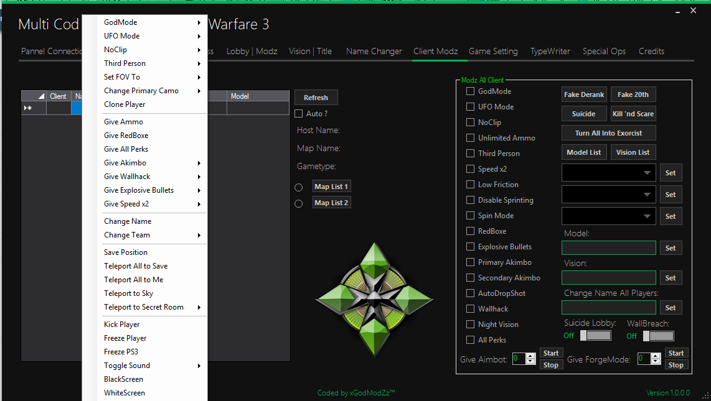Focus Change Name All Players field
The width and height of the screenshot is (711, 401).
(x=608, y=307)
